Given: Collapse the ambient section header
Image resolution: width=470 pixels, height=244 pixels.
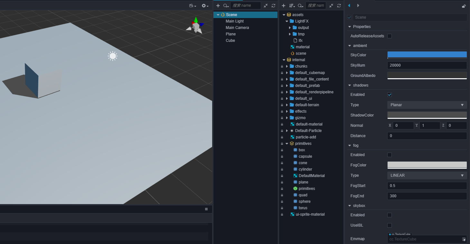Looking at the screenshot, I should [350, 46].
